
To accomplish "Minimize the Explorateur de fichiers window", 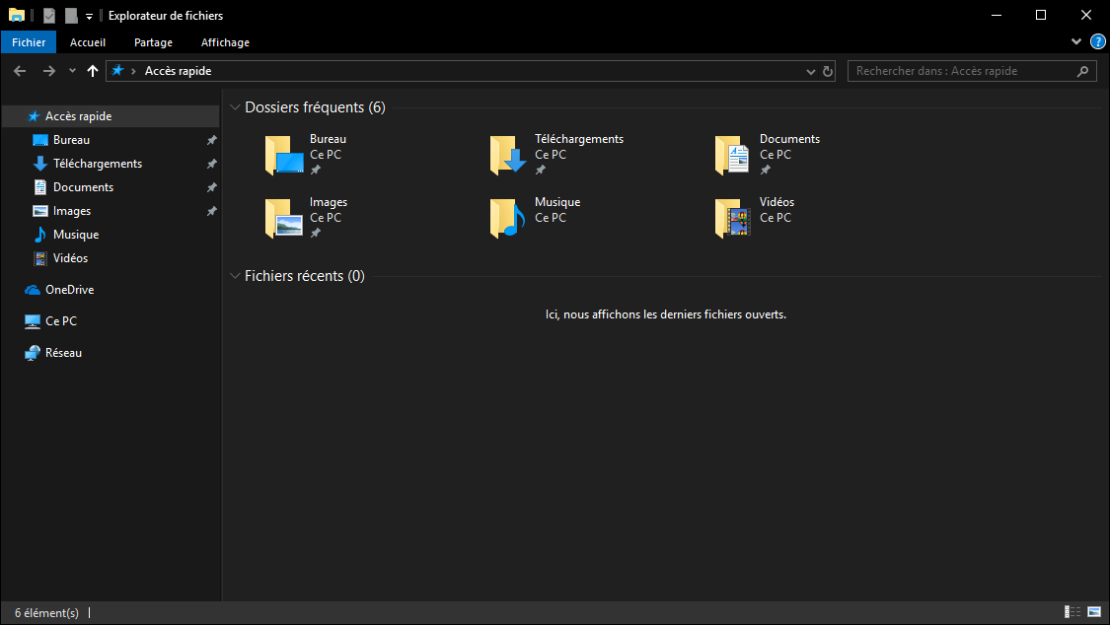I will [x=997, y=15].
